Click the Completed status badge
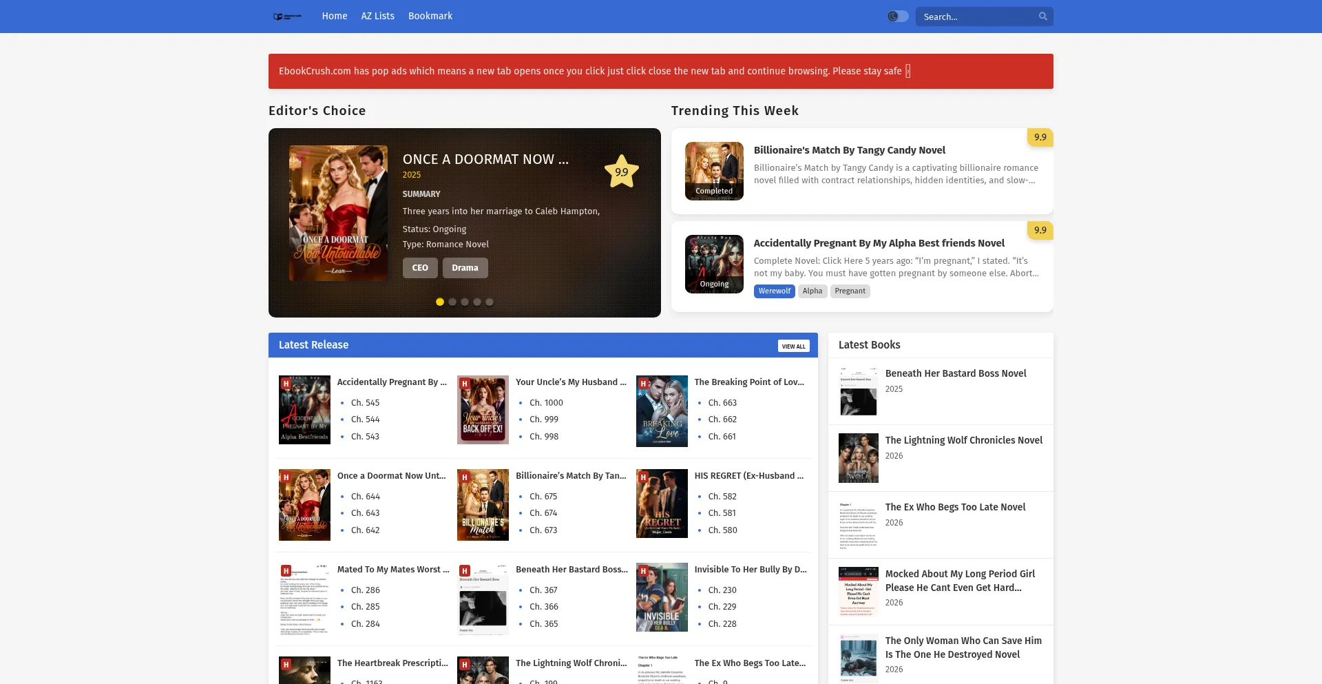This screenshot has width=1322, height=684. coord(714,191)
